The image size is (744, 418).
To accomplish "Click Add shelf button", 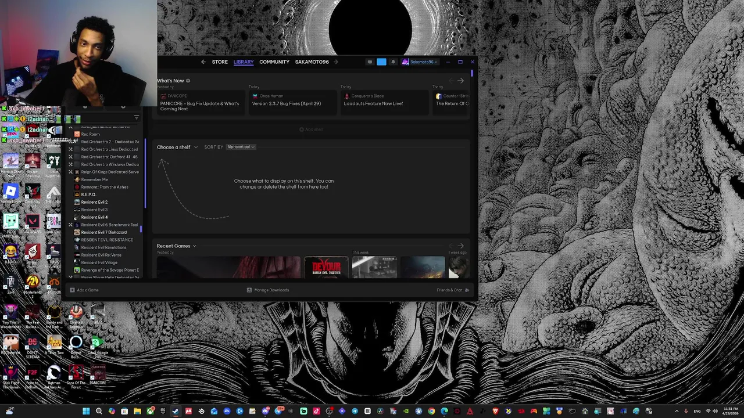I will point(311,129).
